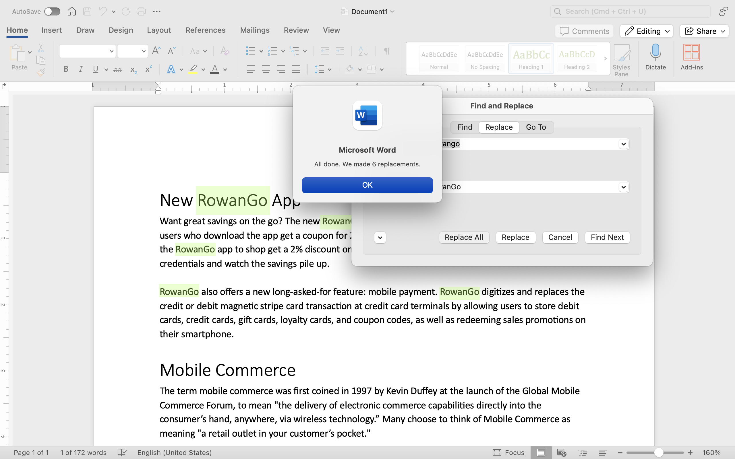Switch to Draft view in status bar

point(603,452)
